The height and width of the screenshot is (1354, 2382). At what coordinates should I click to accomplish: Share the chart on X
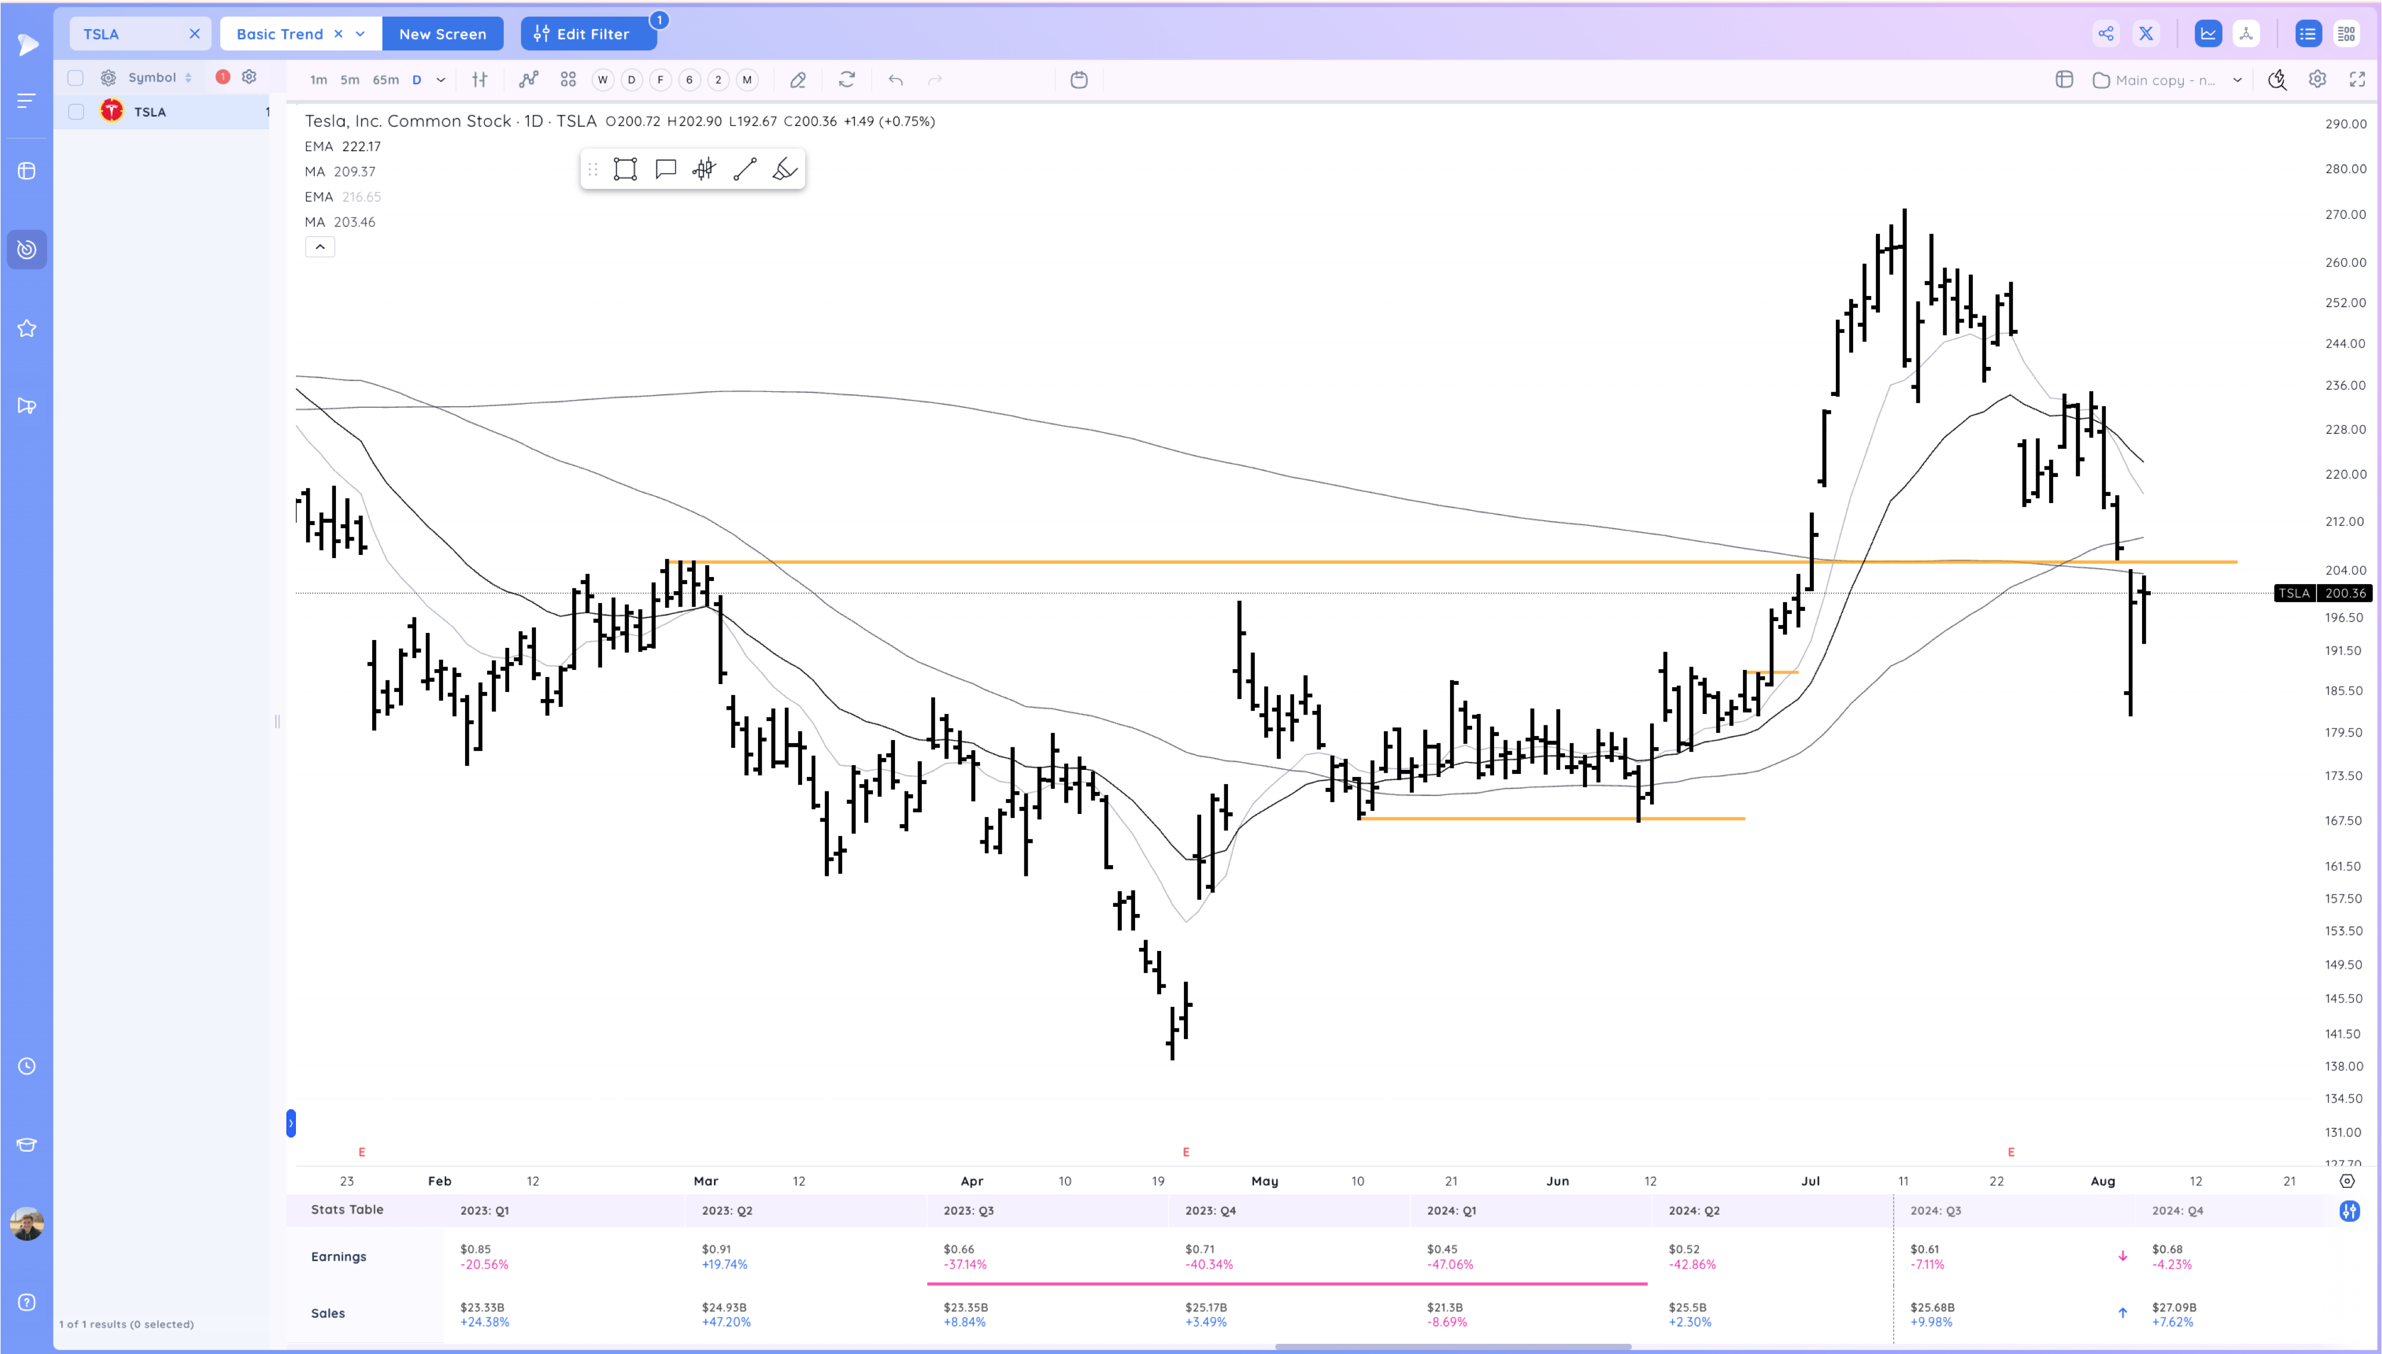pos(2146,35)
